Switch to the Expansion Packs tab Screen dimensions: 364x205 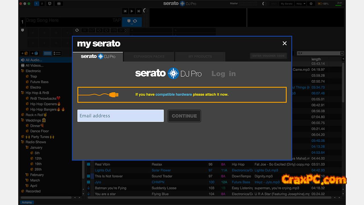pos(149,56)
